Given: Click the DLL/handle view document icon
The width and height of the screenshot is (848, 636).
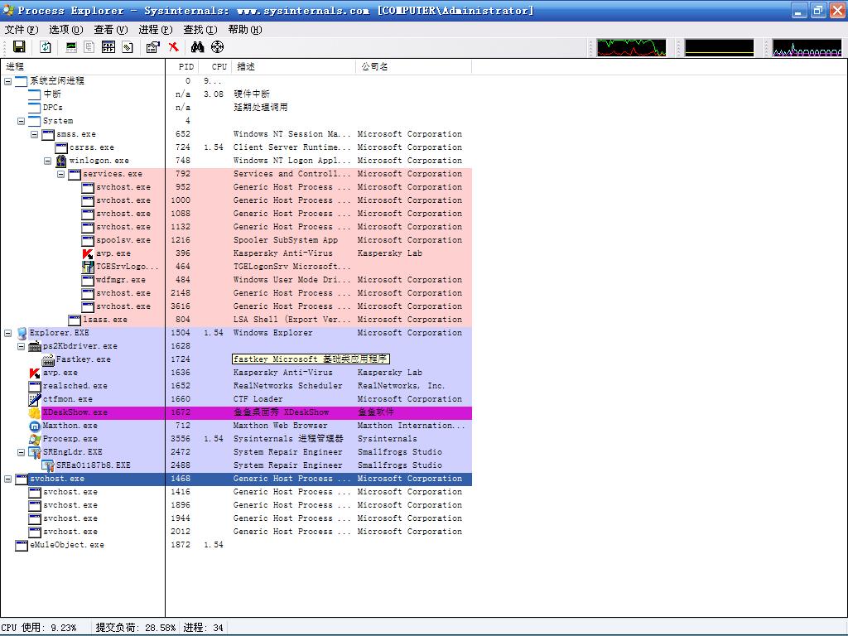Looking at the screenshot, I should point(127,47).
